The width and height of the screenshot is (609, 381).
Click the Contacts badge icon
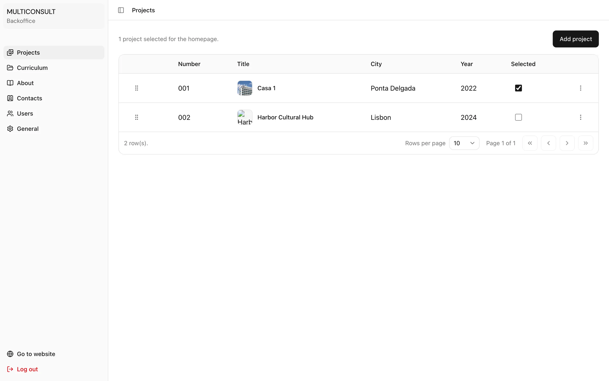(x=10, y=98)
